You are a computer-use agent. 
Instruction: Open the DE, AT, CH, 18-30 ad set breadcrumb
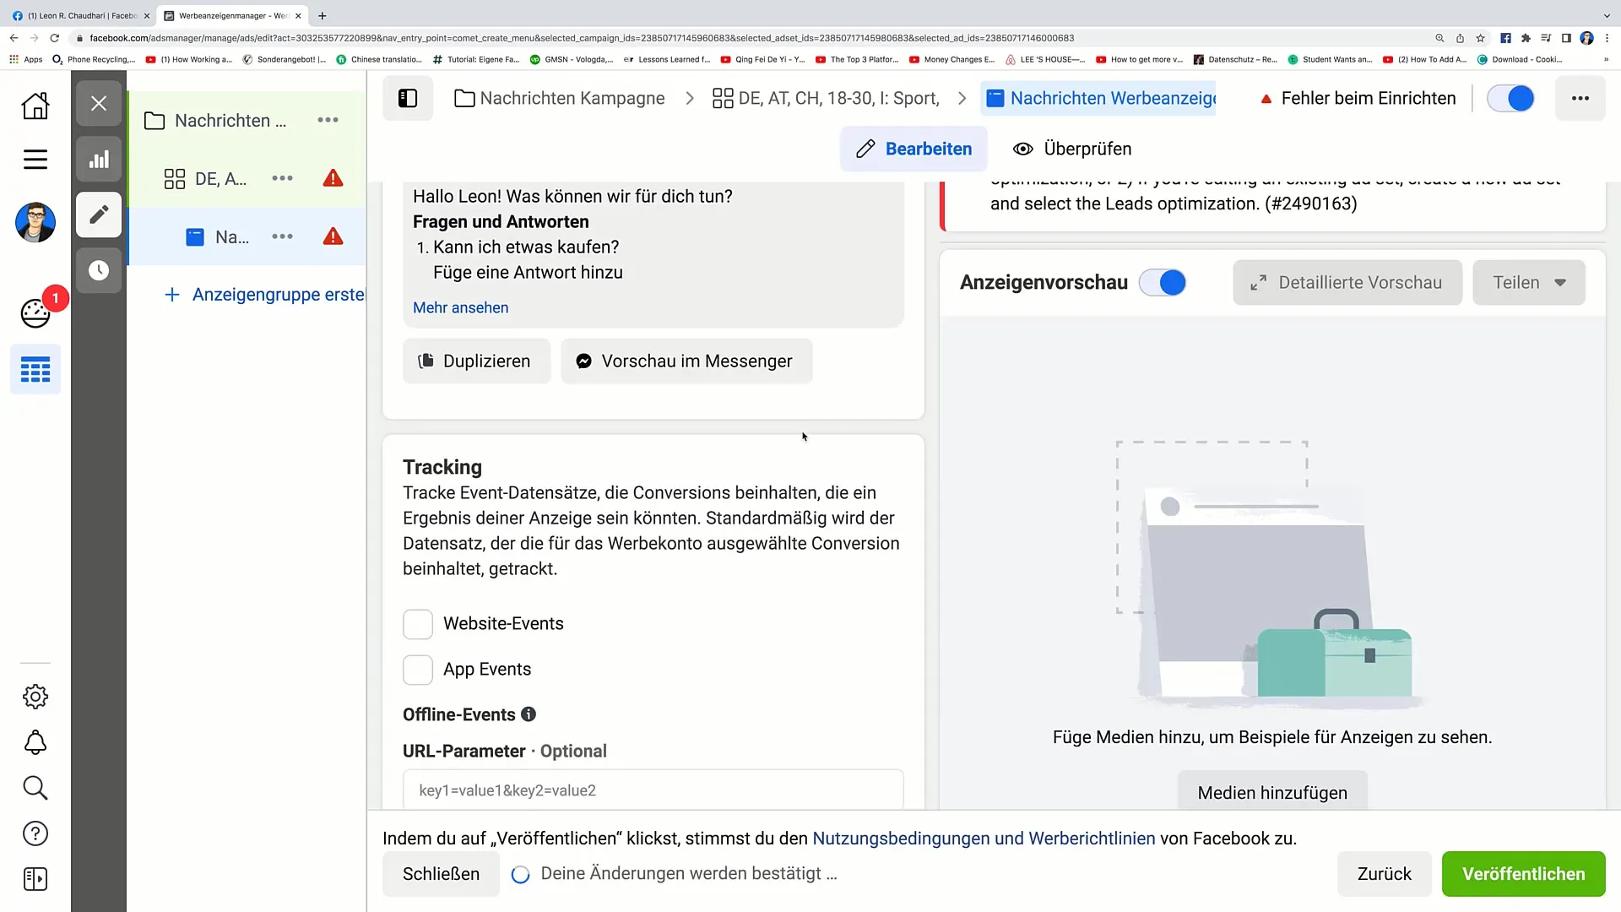tap(826, 98)
